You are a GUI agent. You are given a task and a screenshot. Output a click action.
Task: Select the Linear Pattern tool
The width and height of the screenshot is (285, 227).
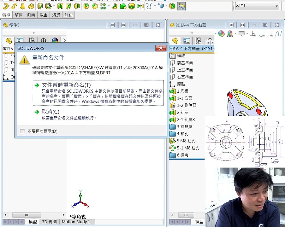103,6
